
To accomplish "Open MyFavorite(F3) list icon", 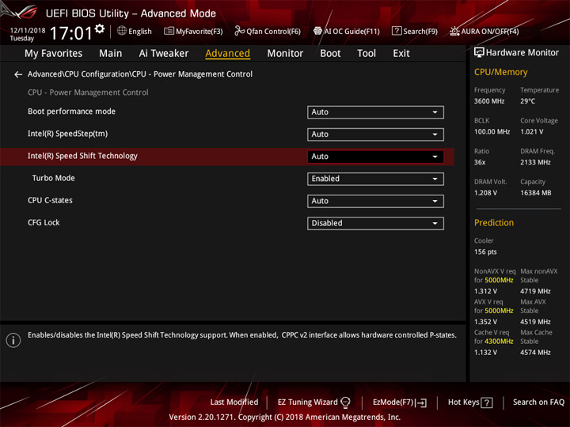I will coord(169,31).
